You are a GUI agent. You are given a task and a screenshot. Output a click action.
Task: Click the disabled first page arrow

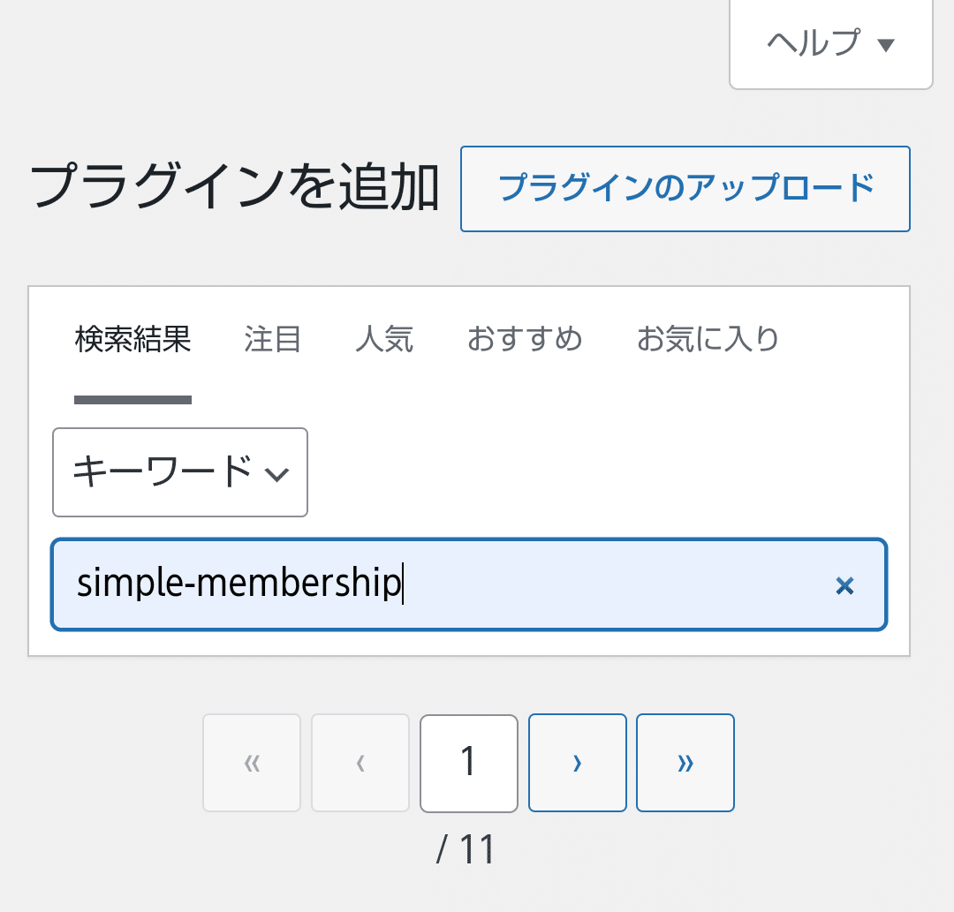tap(252, 763)
